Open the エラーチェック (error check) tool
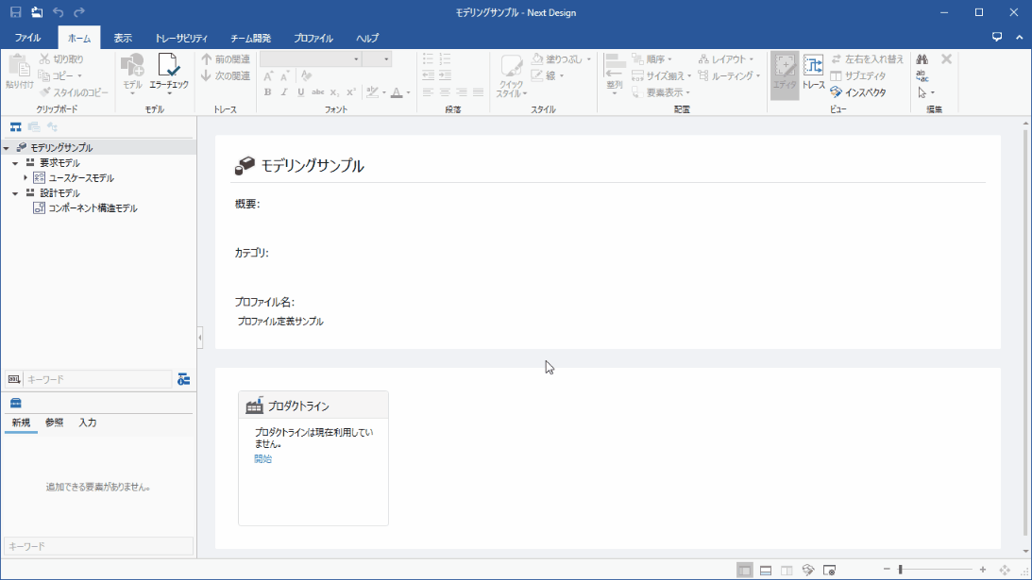 pyautogui.click(x=169, y=71)
